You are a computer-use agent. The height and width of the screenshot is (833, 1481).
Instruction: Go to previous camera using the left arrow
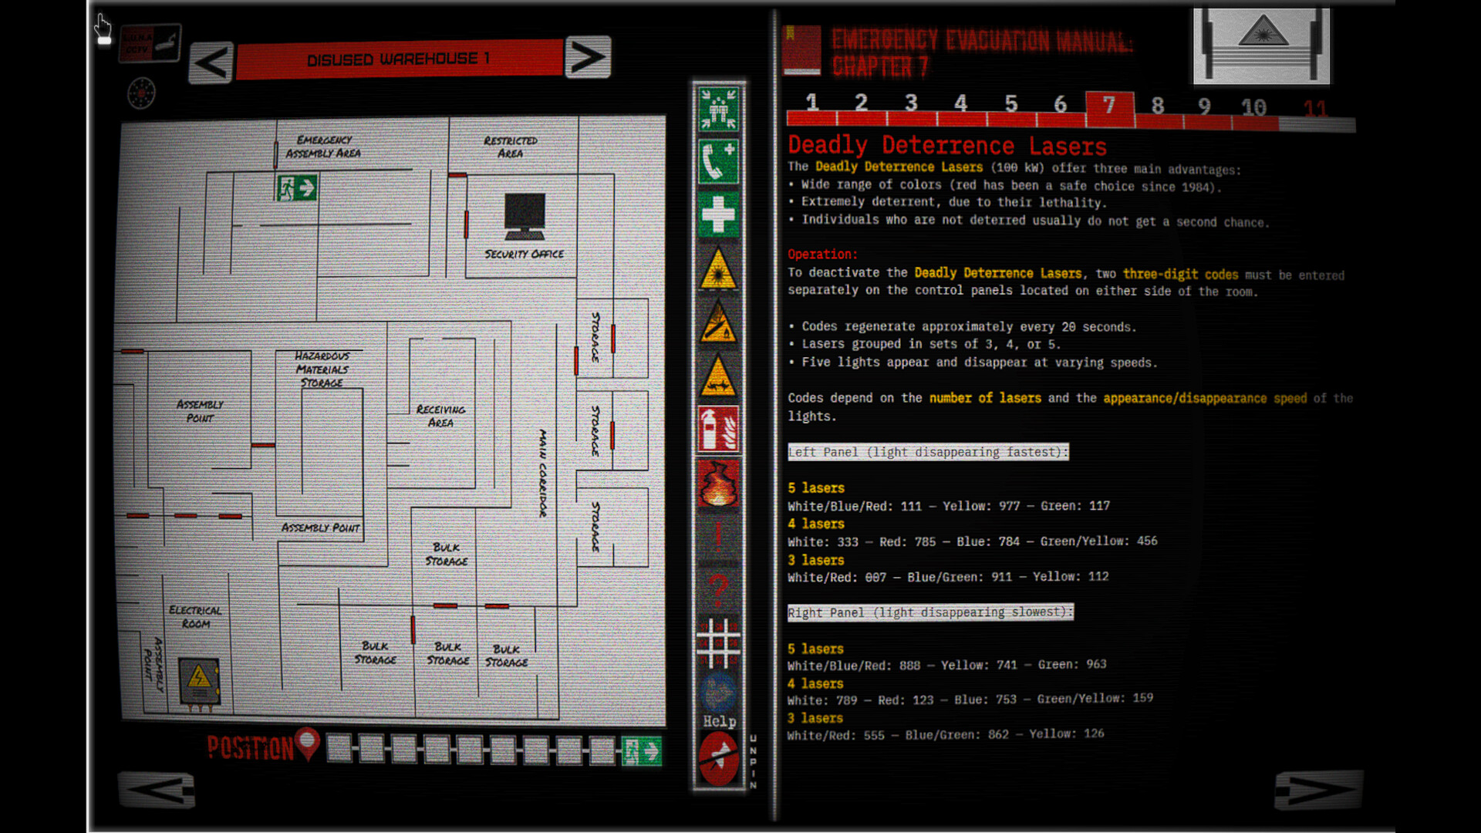click(211, 60)
